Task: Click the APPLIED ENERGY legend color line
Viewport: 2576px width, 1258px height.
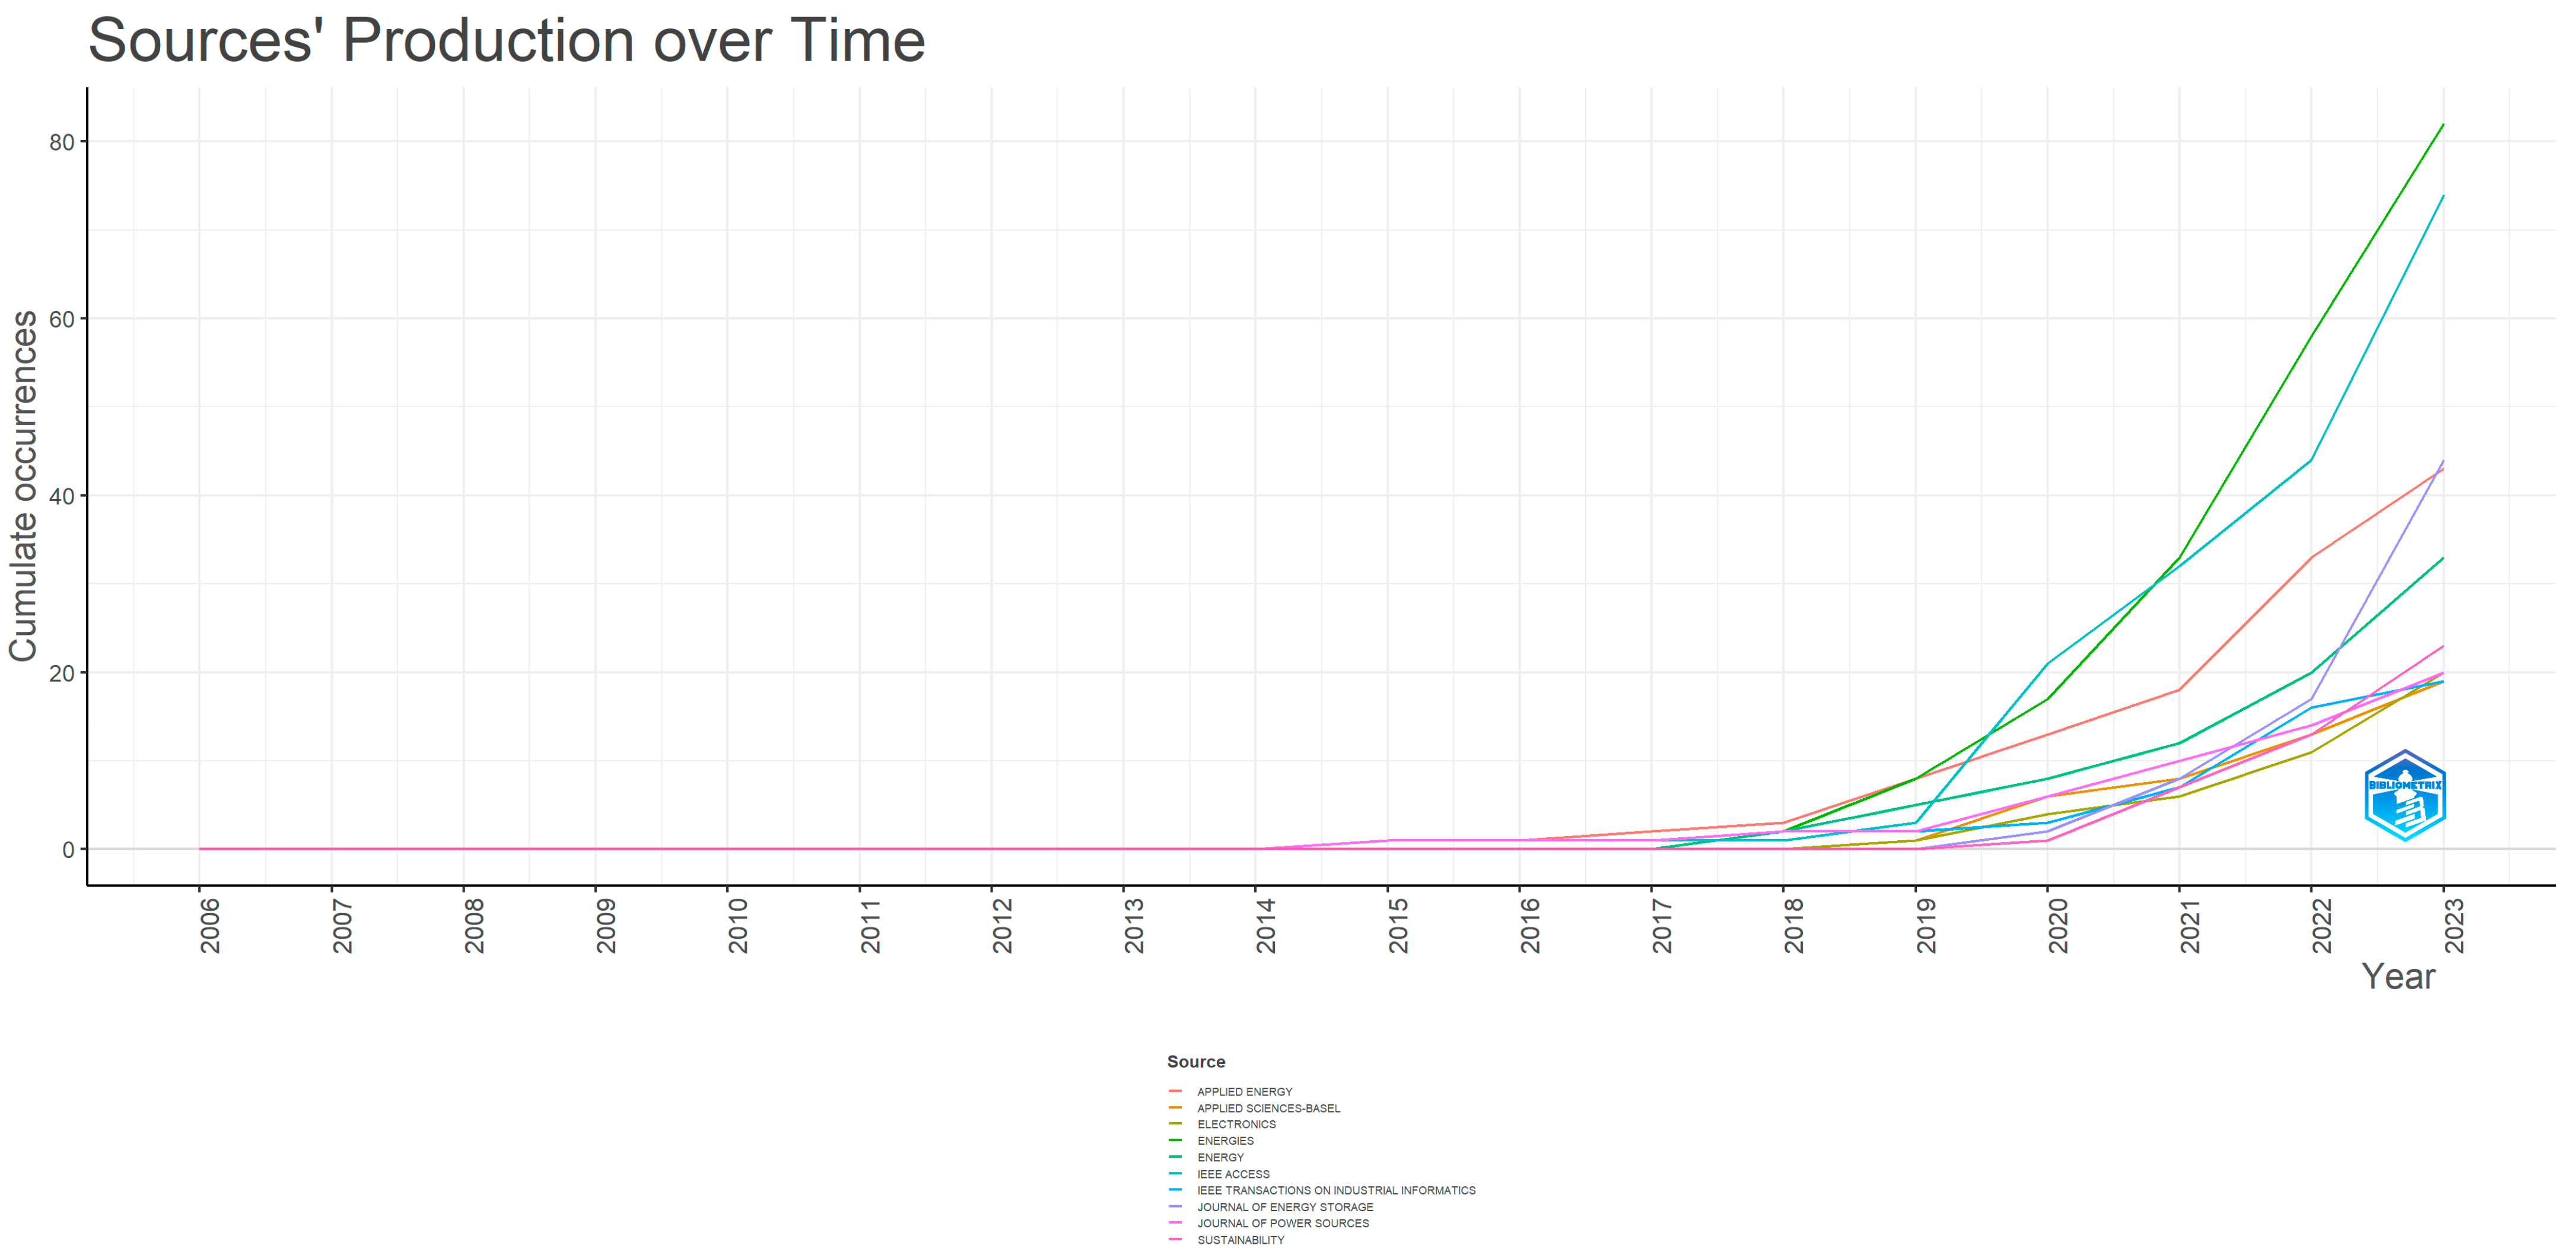Action: (x=1175, y=1091)
